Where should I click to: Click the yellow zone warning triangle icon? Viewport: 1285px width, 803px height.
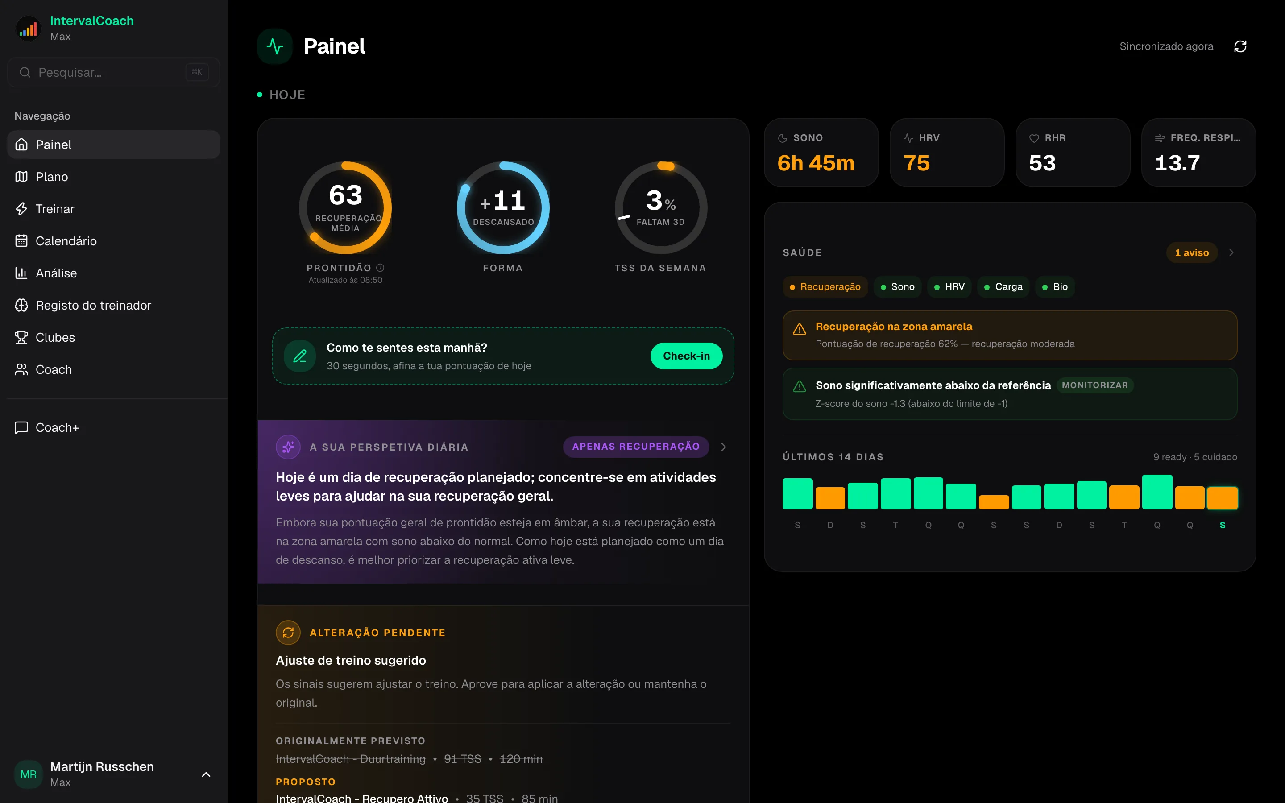pyautogui.click(x=799, y=330)
